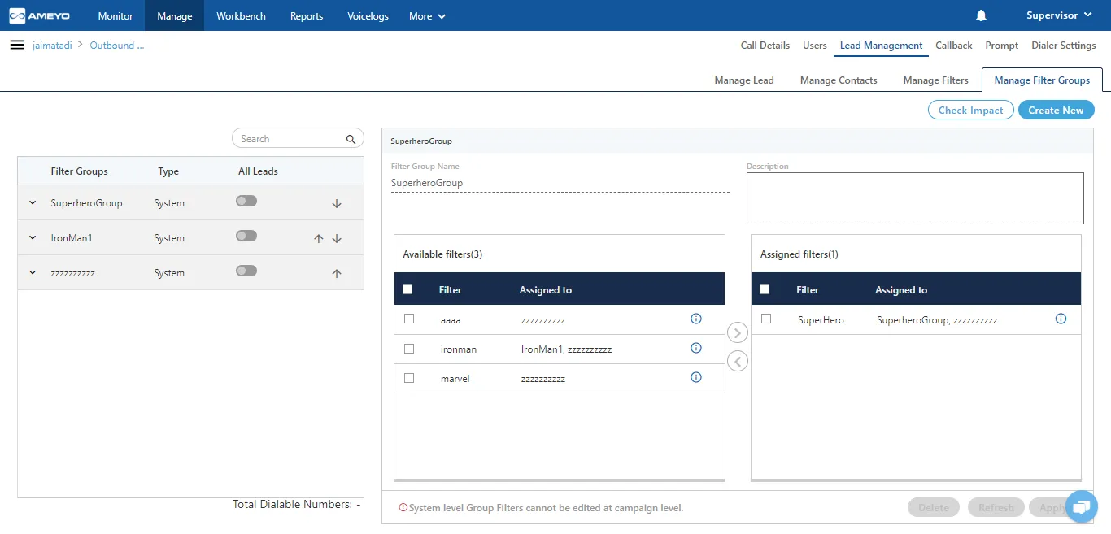
Task: Move zzzzzzzzzz up with arrow
Action: (x=337, y=274)
